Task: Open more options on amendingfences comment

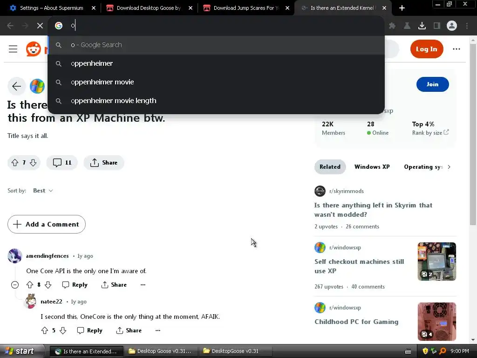Action: pyautogui.click(x=143, y=285)
